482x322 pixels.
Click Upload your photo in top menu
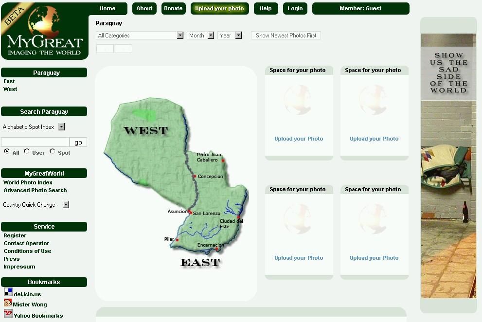(219, 8)
